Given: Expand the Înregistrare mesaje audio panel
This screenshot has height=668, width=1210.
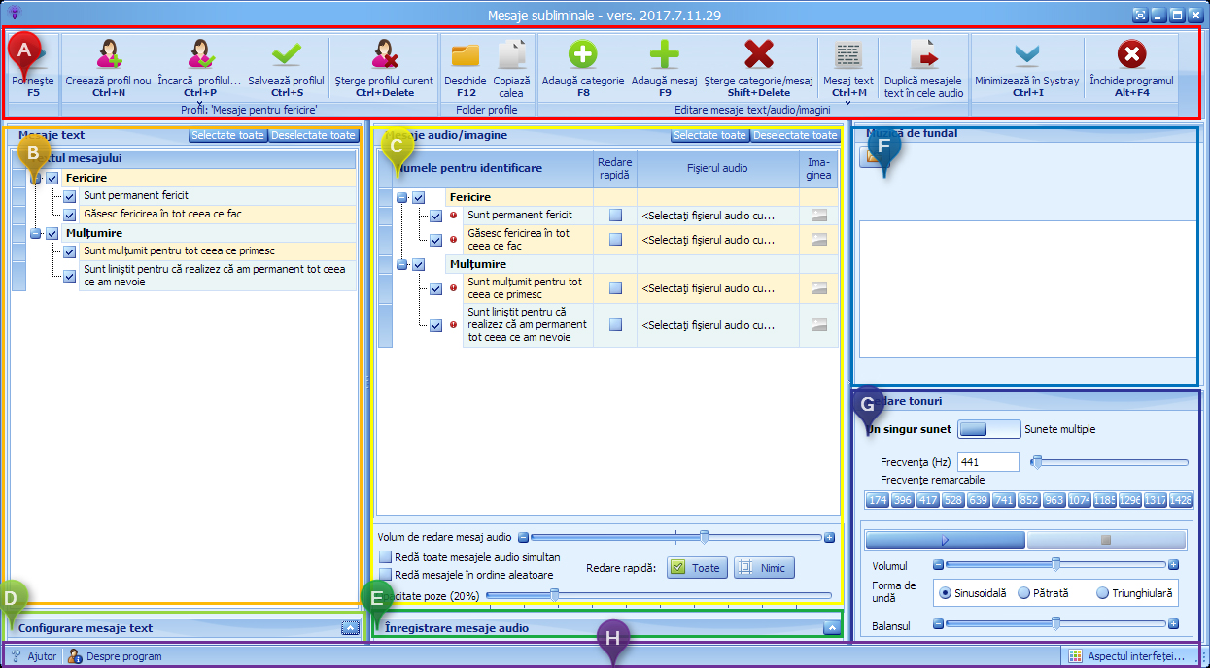Looking at the screenshot, I should (x=831, y=628).
